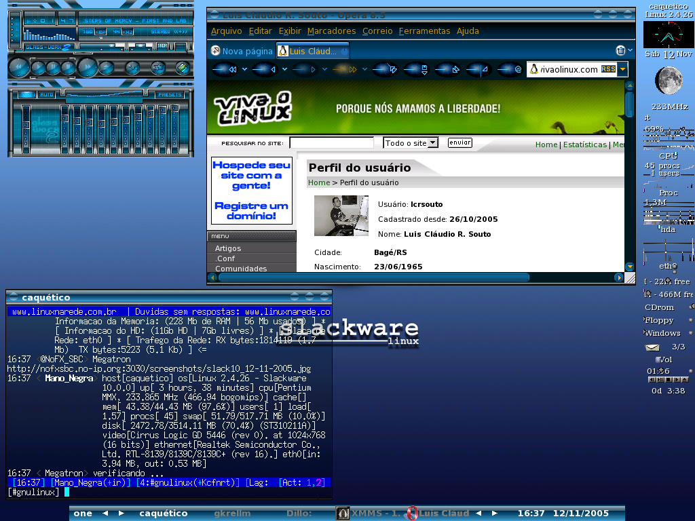Follow the Estatísticas link
The width and height of the screenshot is (695, 521).
(x=584, y=144)
